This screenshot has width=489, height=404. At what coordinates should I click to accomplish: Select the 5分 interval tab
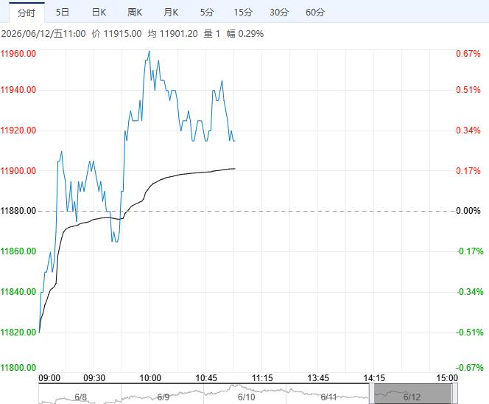[x=207, y=13]
